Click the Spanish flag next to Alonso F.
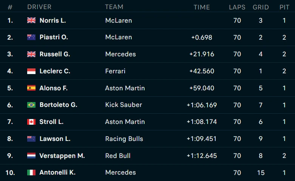The image size is (295, 181). [x=31, y=88]
